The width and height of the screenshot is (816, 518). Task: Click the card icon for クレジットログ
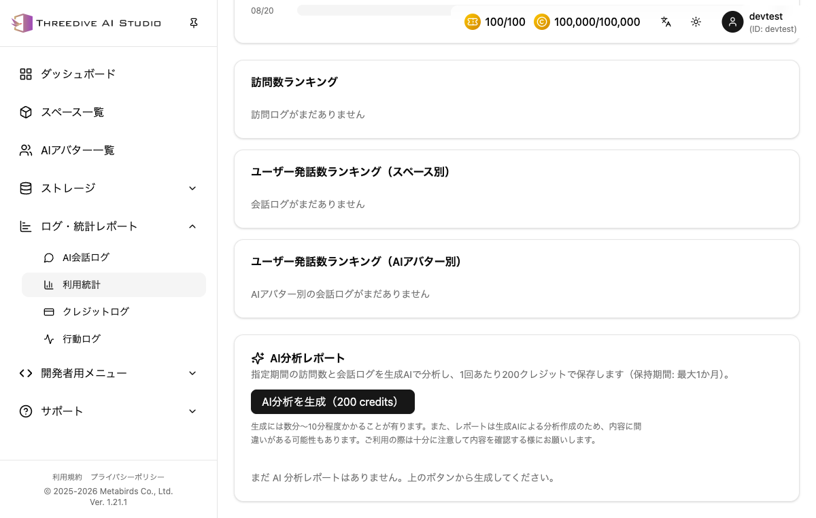point(49,312)
